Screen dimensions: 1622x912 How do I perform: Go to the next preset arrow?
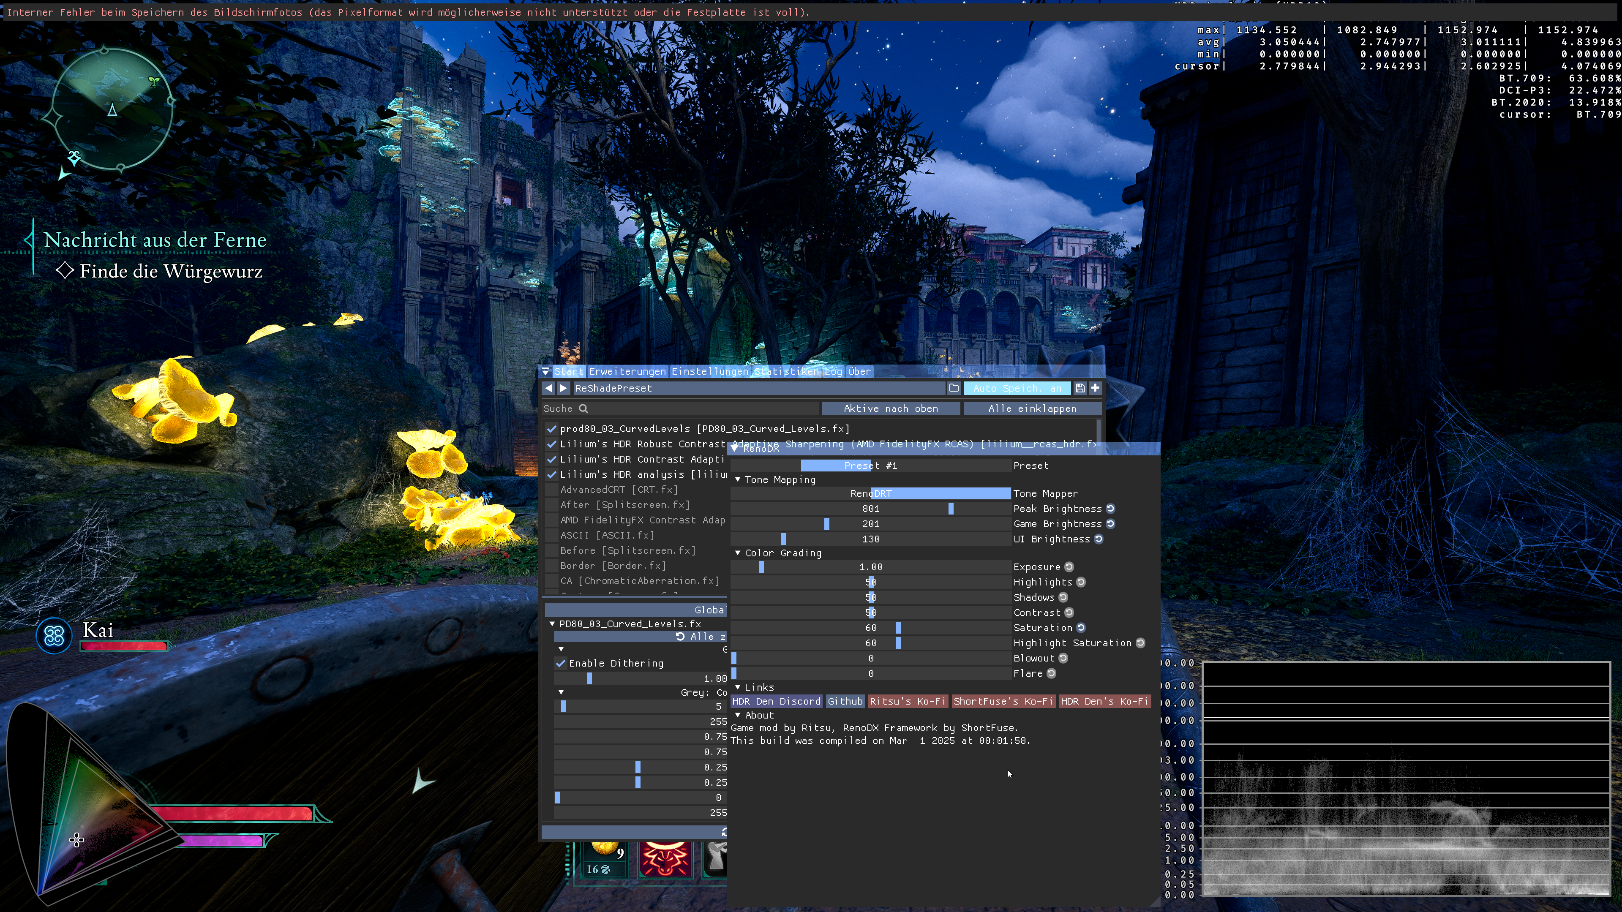click(x=564, y=388)
